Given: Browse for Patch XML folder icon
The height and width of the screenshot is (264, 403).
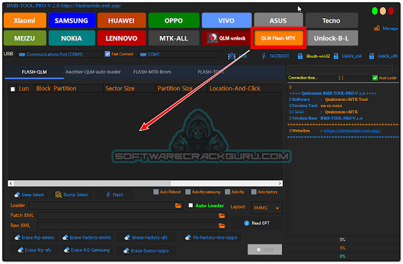Looking at the screenshot, I should click(x=222, y=215).
